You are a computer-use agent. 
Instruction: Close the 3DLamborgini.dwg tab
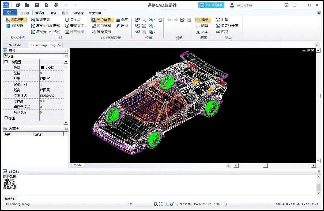pyautogui.click(x=59, y=45)
